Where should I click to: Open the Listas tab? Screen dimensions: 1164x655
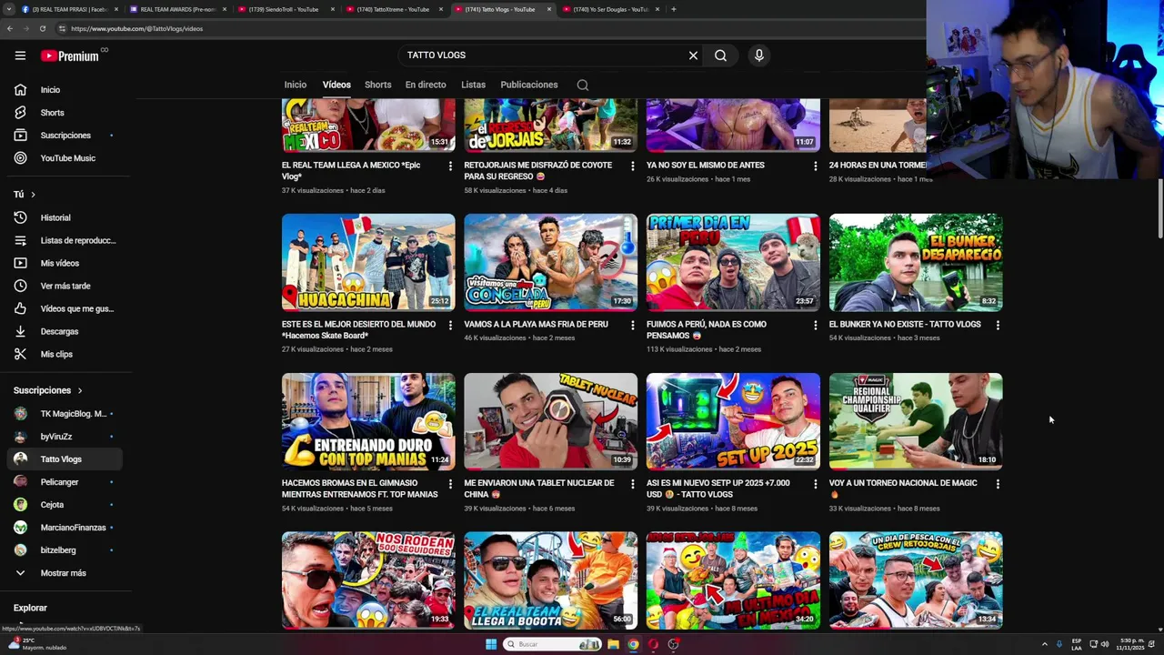[473, 85]
